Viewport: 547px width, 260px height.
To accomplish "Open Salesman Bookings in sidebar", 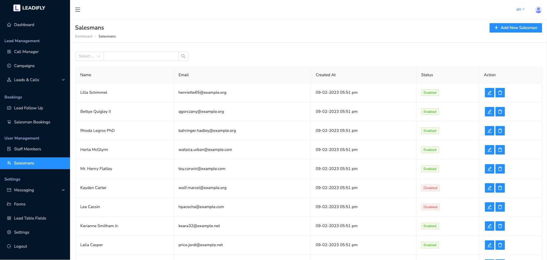I will [x=32, y=122].
